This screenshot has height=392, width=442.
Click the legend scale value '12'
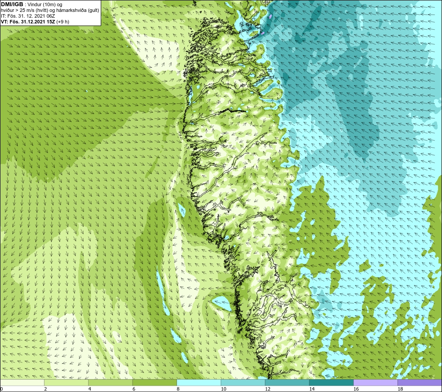(268, 389)
